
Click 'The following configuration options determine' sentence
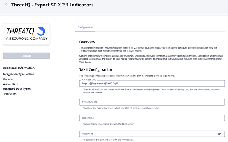click(x=127, y=76)
